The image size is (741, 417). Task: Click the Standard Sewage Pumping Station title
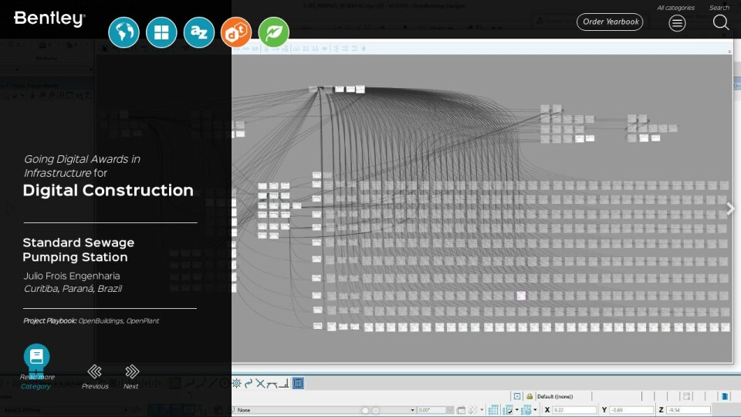tap(79, 249)
